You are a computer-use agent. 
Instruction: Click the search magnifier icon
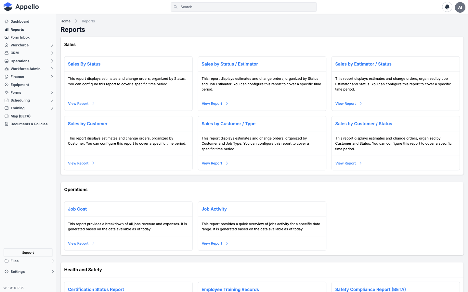click(175, 7)
